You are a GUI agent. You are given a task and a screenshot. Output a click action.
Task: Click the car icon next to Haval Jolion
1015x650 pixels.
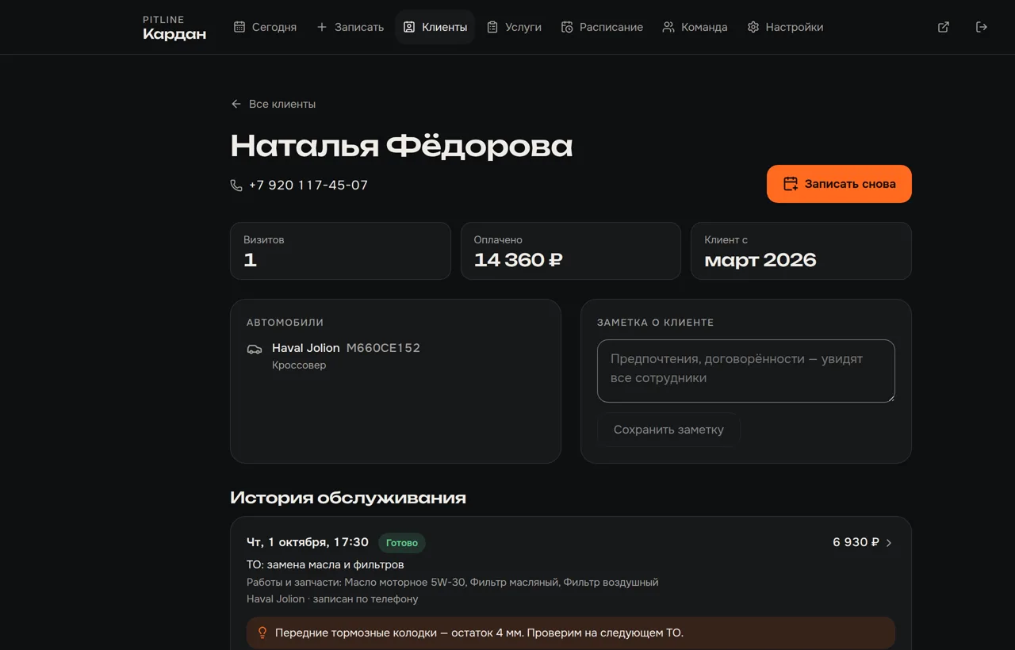[x=255, y=349]
